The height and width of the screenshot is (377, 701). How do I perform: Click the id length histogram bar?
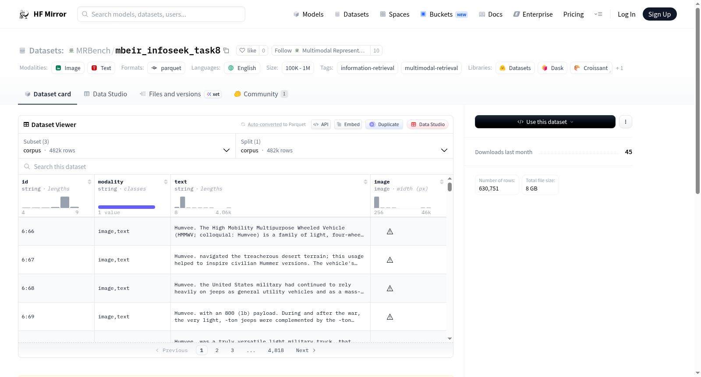[x=65, y=202]
